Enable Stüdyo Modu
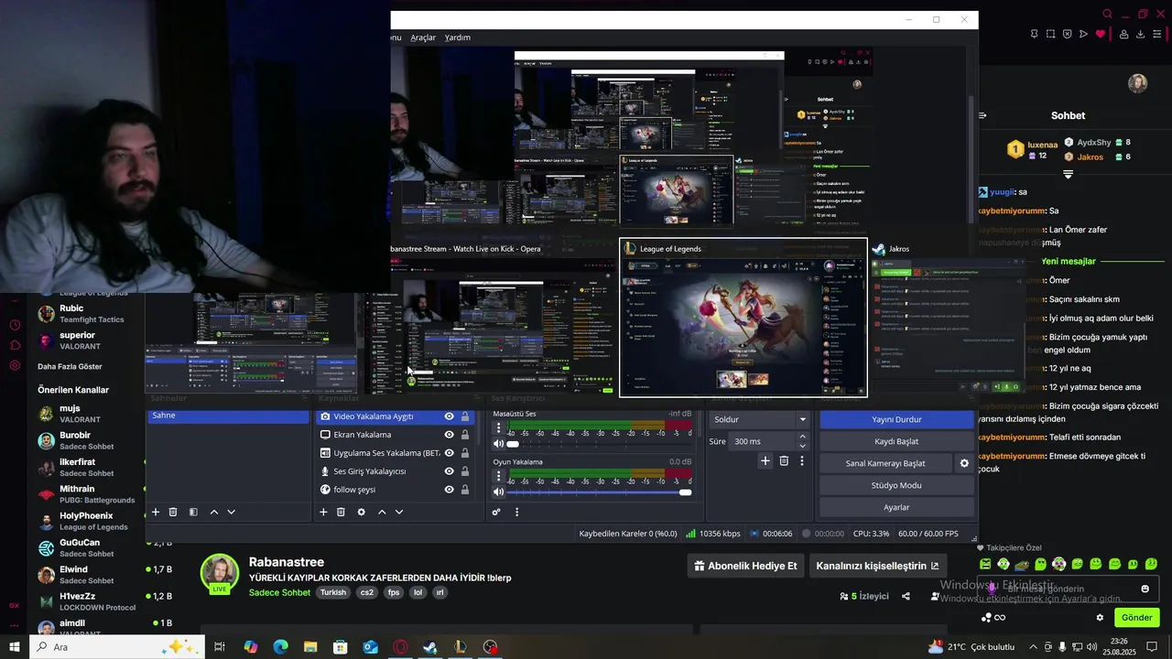This screenshot has width=1172, height=659. point(896,485)
